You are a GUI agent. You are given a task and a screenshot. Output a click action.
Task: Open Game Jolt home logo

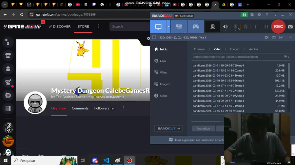(22, 26)
